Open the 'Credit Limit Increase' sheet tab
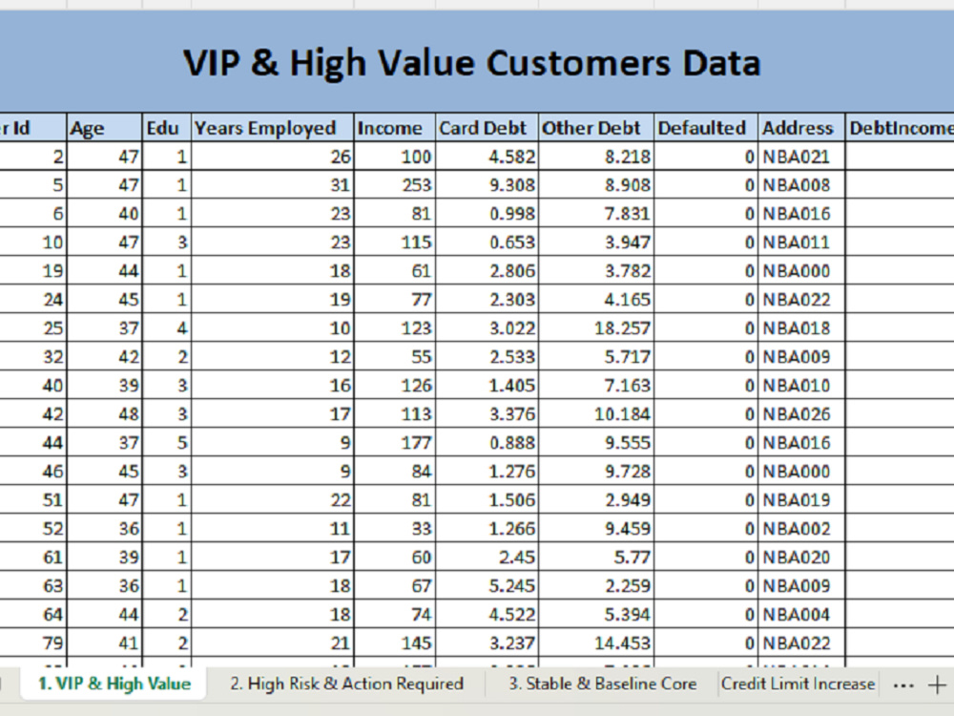 798,684
